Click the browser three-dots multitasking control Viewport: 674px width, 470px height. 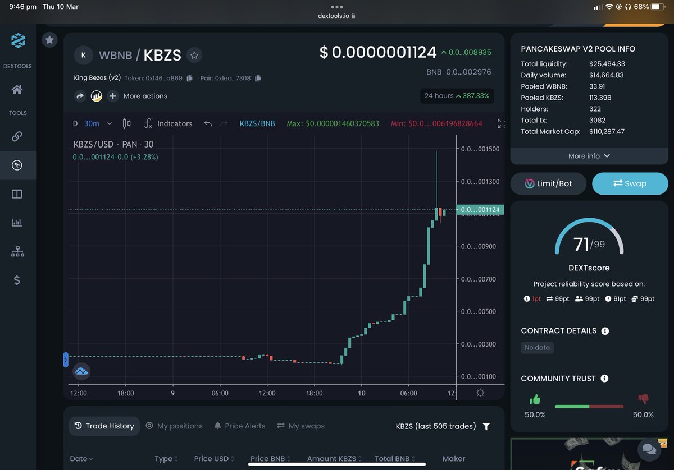pyautogui.click(x=337, y=7)
